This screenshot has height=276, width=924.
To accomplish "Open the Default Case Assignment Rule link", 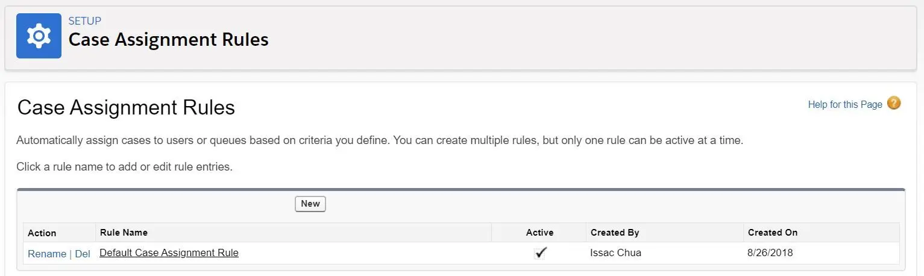I will click(x=169, y=253).
